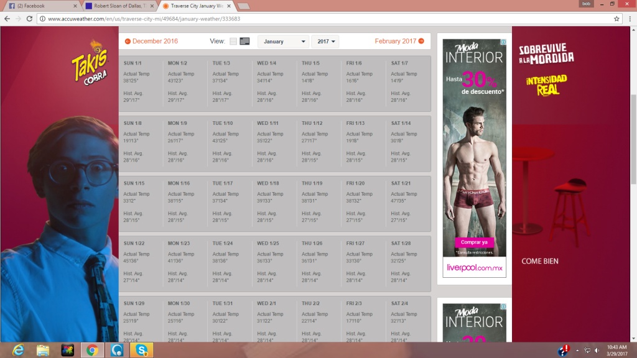Switch to calendar grid view icon
This screenshot has width=637, height=358.
[244, 42]
